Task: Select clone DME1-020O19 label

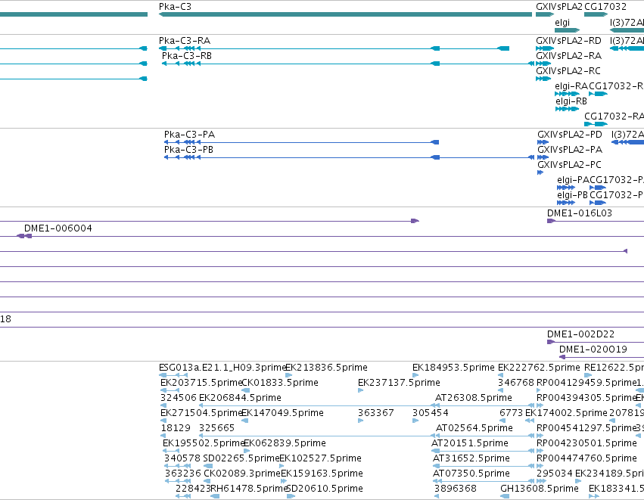Action: (593, 349)
